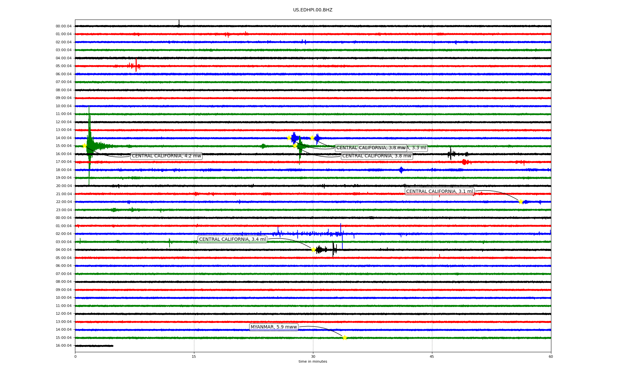Click the 15 tick on the time axis

[x=194, y=356]
